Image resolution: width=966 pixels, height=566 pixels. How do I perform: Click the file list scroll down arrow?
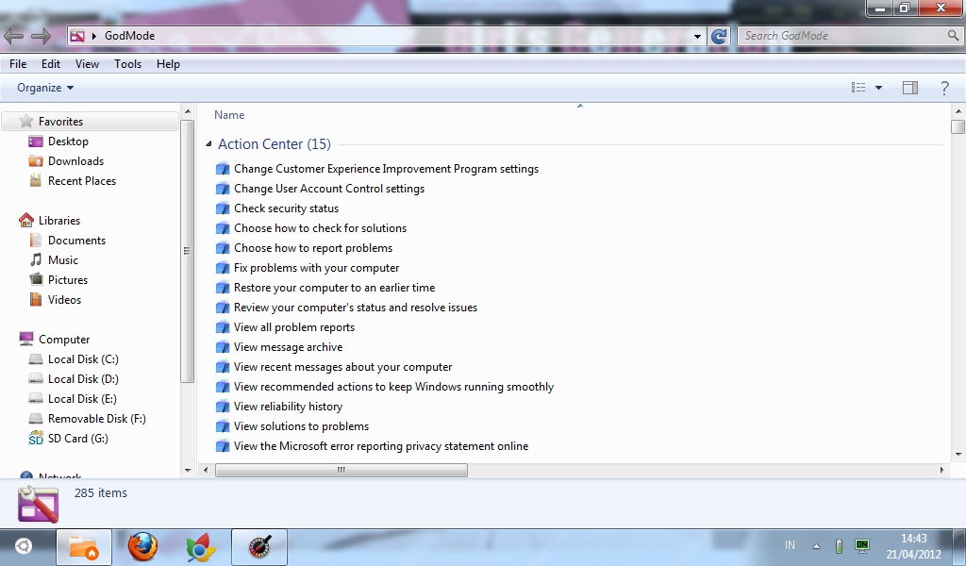coord(958,455)
